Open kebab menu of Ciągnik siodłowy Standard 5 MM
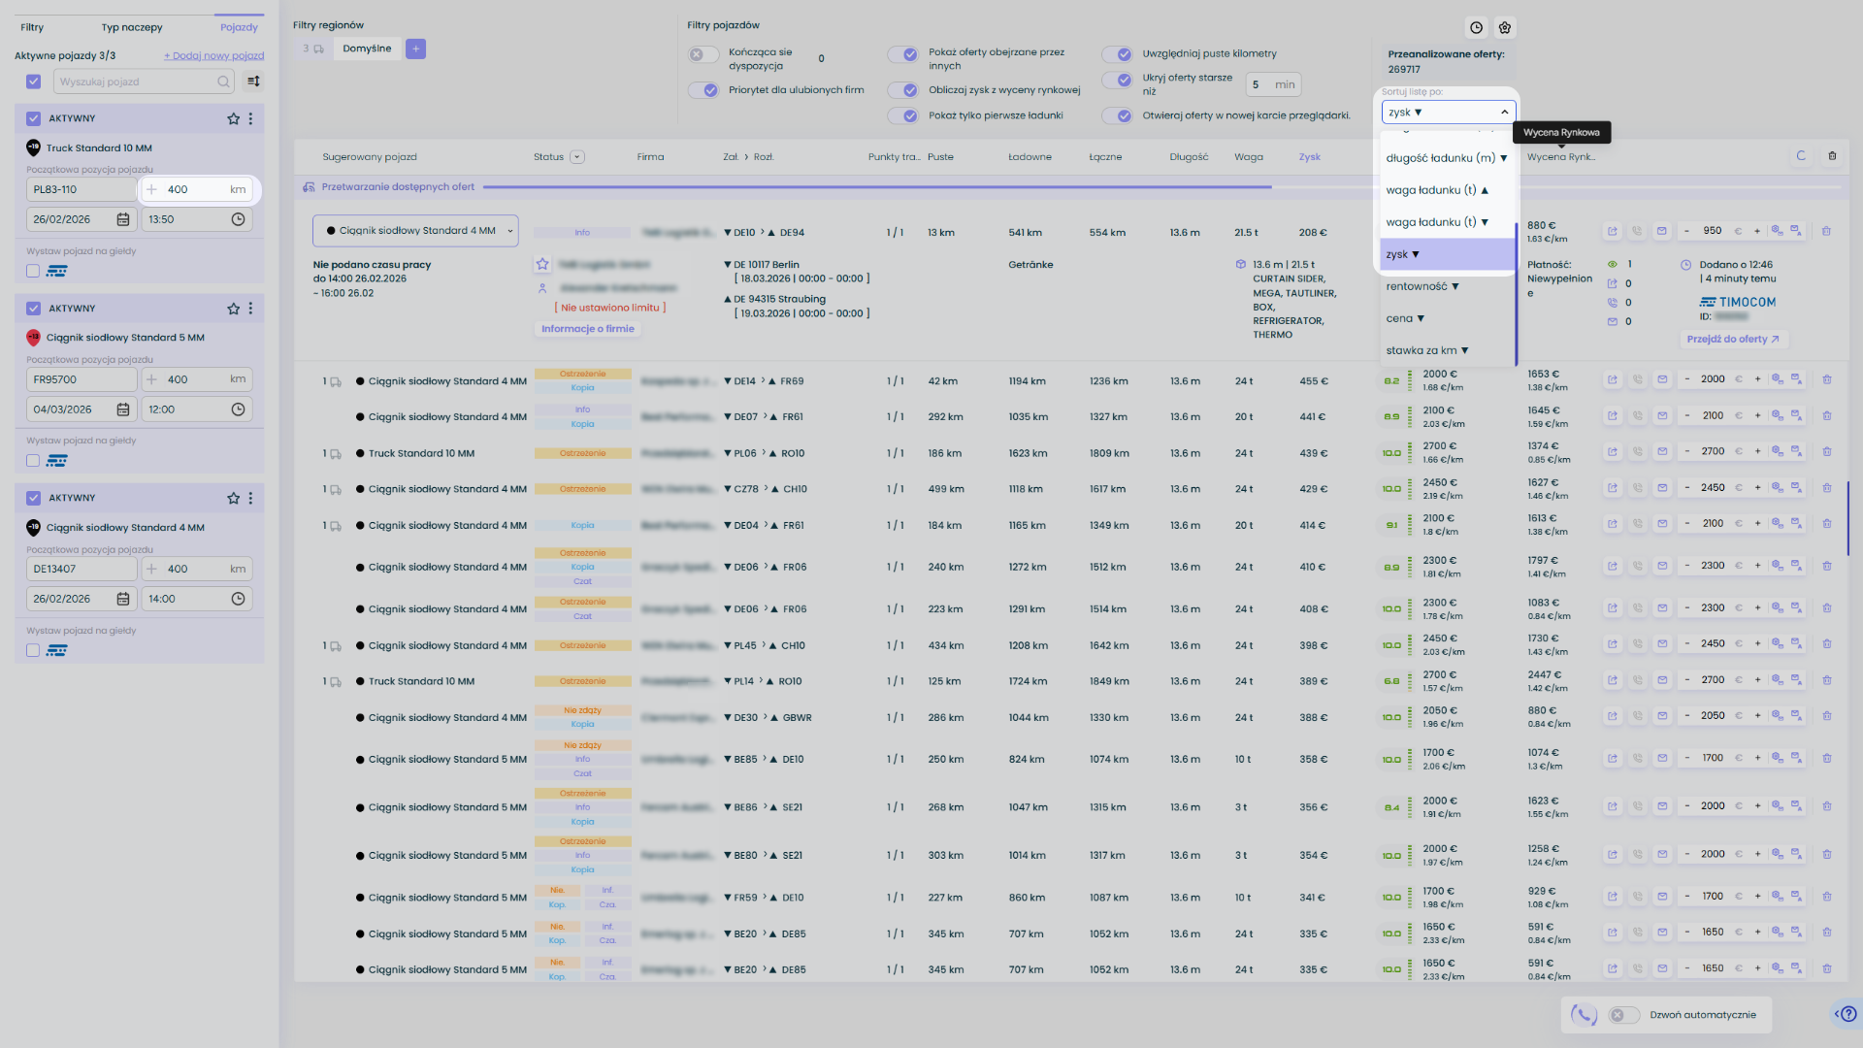The height and width of the screenshot is (1048, 1863). 250,309
